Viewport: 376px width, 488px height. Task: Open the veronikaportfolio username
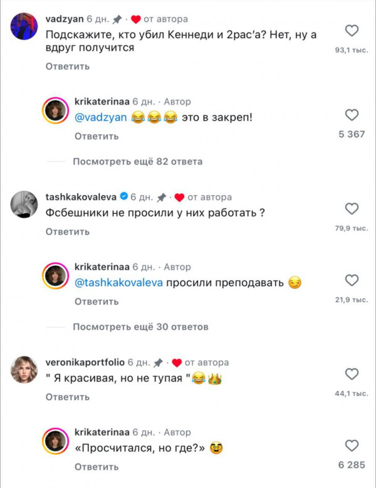pyautogui.click(x=85, y=362)
